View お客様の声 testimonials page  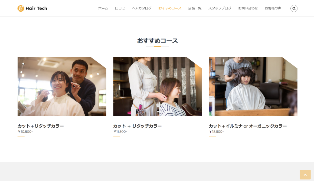coord(273,8)
